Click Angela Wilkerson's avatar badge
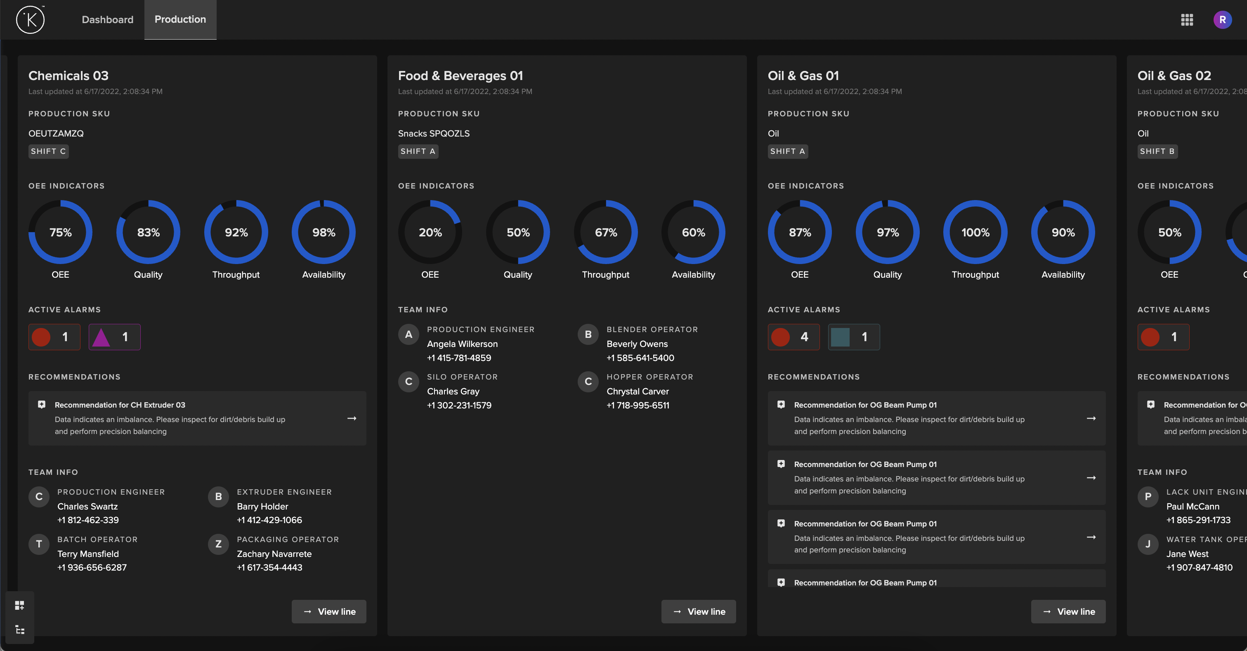Image resolution: width=1247 pixels, height=651 pixels. coord(408,335)
